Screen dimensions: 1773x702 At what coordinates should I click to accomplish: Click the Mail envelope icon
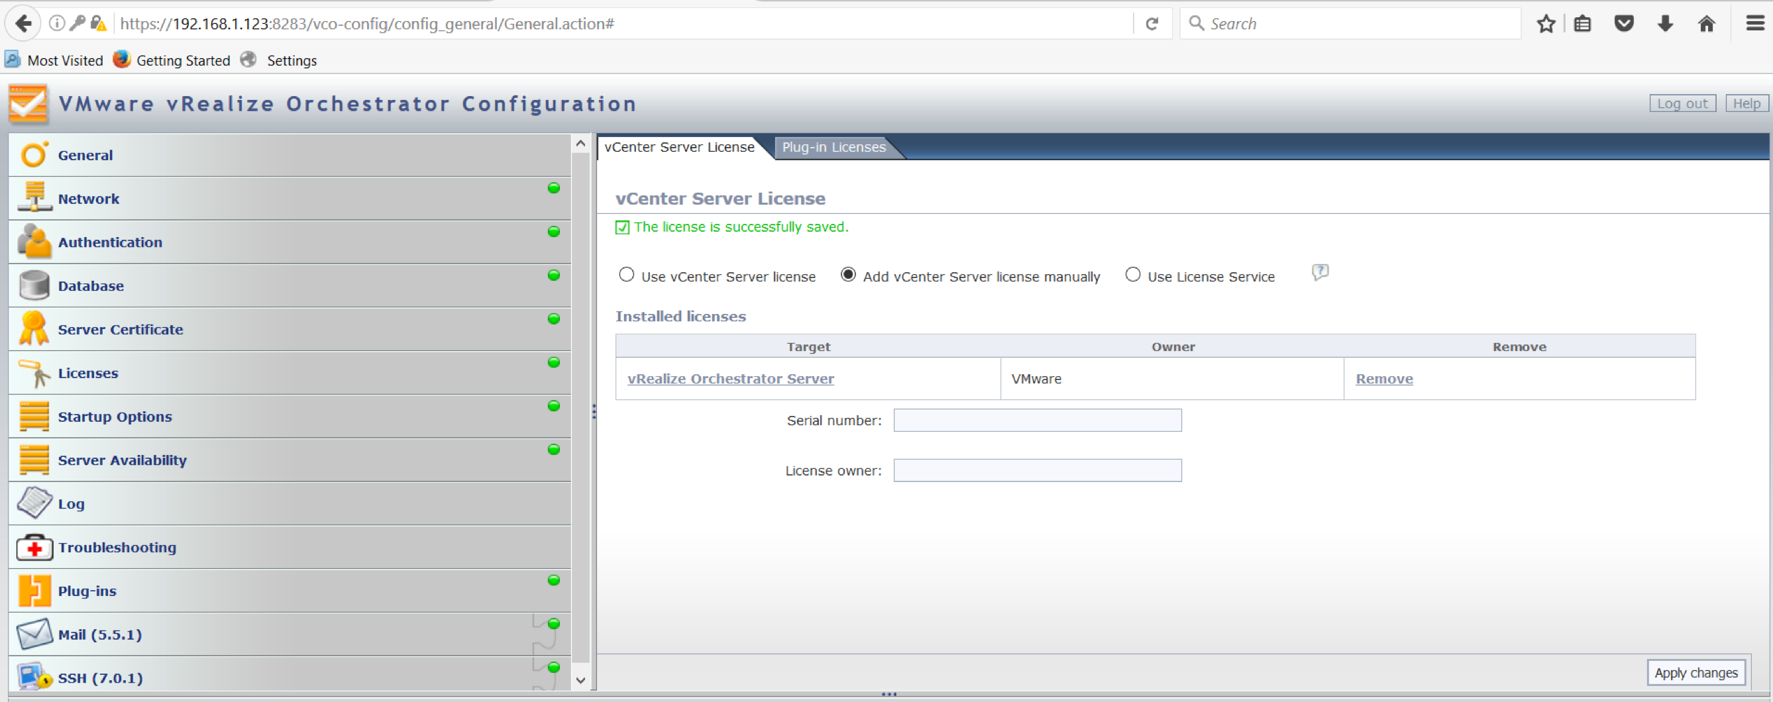34,634
